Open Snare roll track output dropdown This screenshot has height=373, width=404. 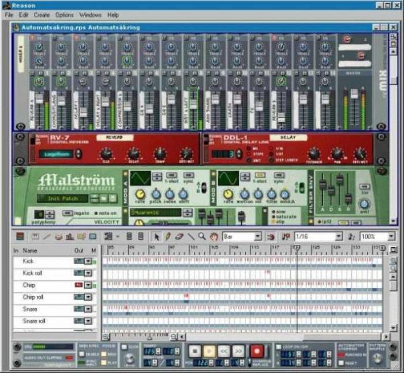point(88,321)
